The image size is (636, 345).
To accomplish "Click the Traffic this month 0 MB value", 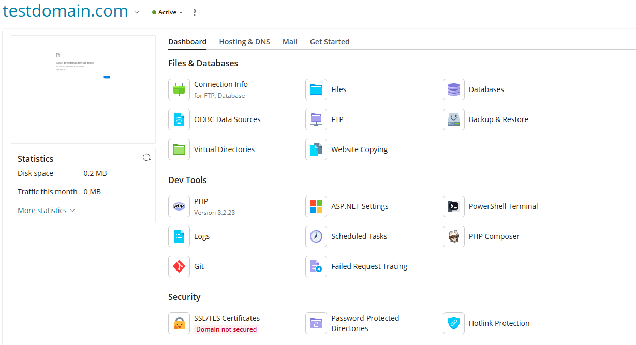I will tap(92, 192).
